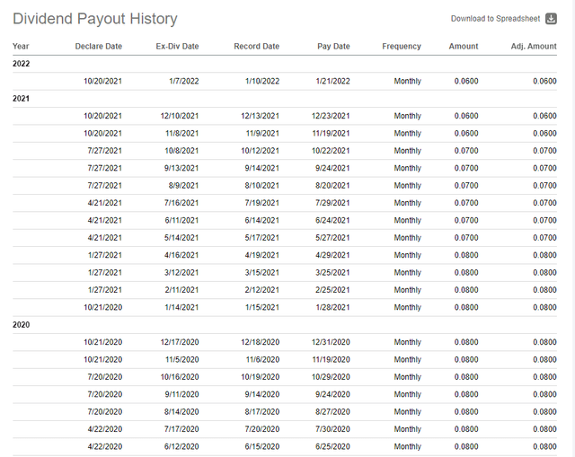Click the 2020 year group row
The width and height of the screenshot is (575, 457).
pyautogui.click(x=285, y=325)
